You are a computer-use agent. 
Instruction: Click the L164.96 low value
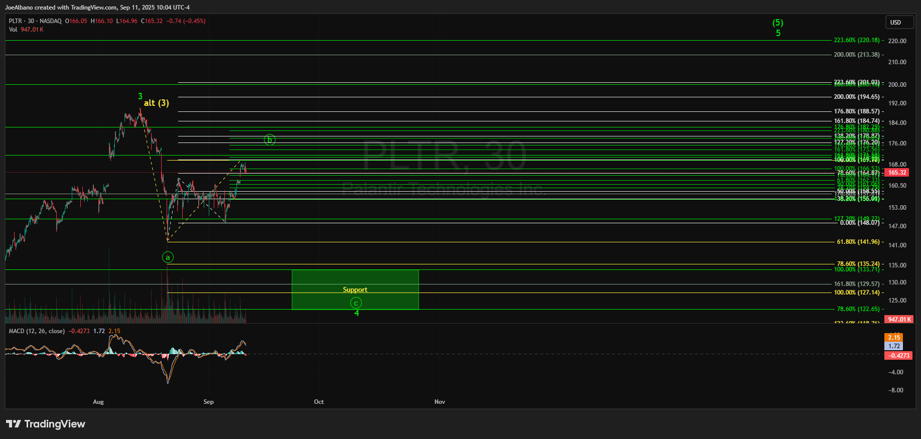tap(127, 21)
